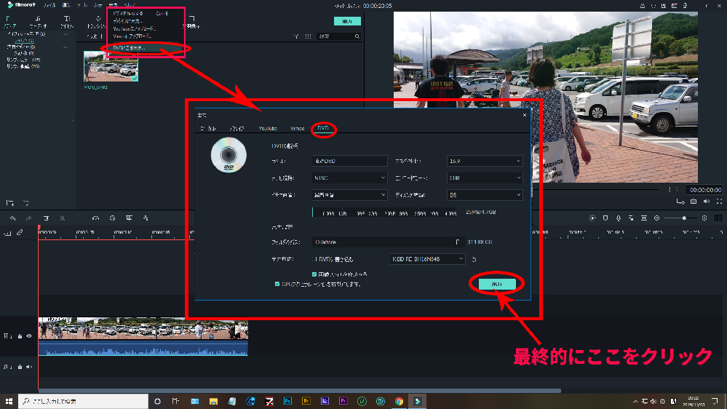Click the preview volume speaker icon

[706, 202]
